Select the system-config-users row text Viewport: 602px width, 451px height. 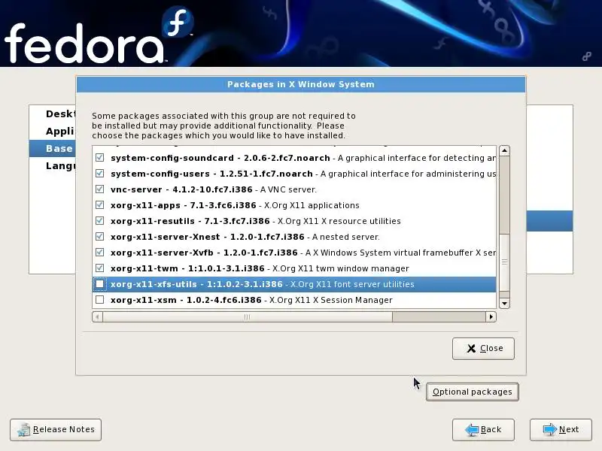(303, 174)
